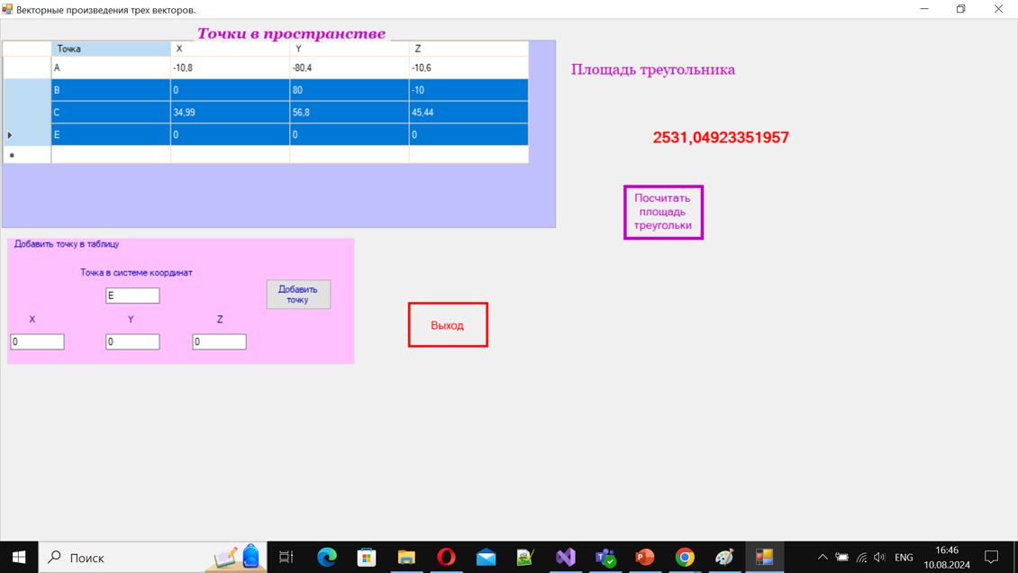The image size is (1018, 573).
Task: Open File Explorer from the taskbar
Action: click(406, 558)
